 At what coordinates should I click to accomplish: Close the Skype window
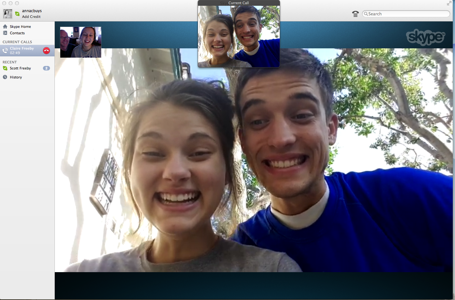tap(4, 3)
